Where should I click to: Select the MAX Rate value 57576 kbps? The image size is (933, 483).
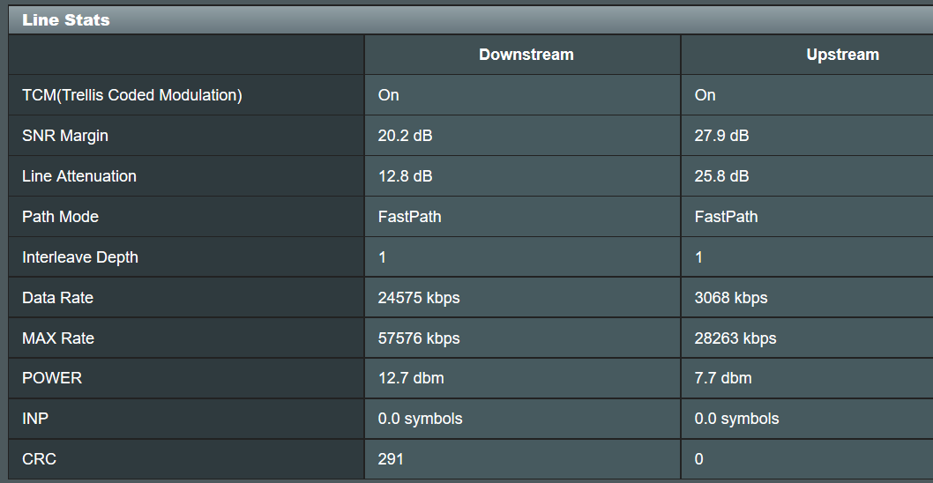(419, 338)
